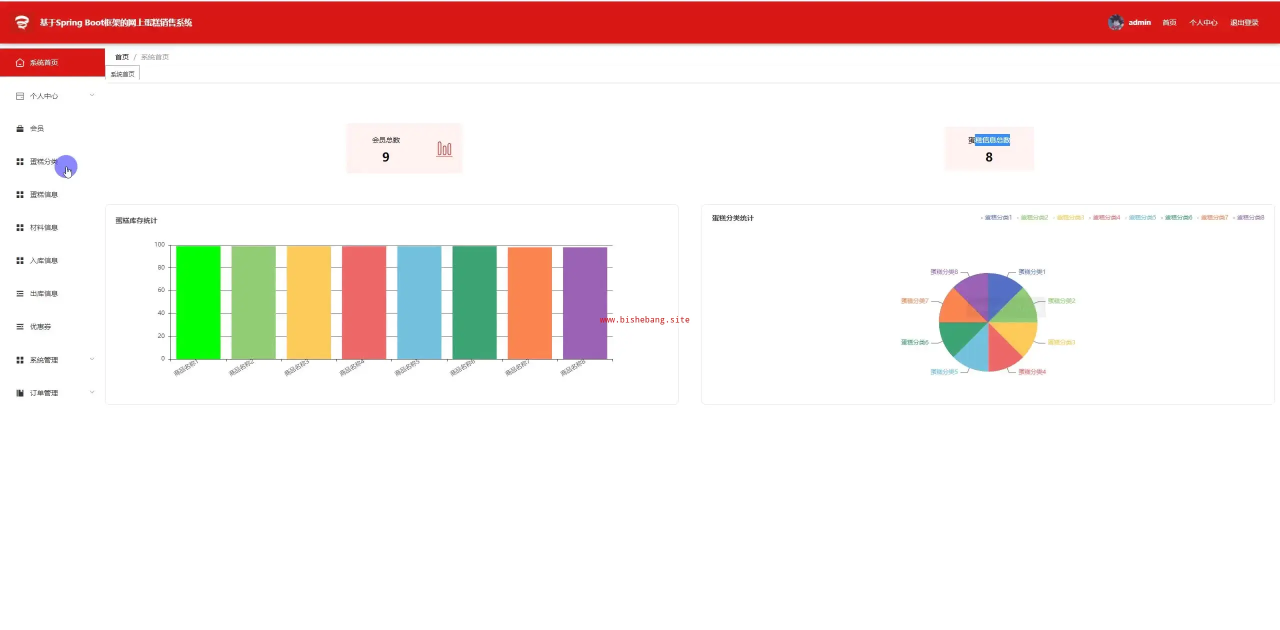This screenshot has height=630, width=1280.
Task: Click the home icon beside 系统首页
Action: click(x=20, y=62)
